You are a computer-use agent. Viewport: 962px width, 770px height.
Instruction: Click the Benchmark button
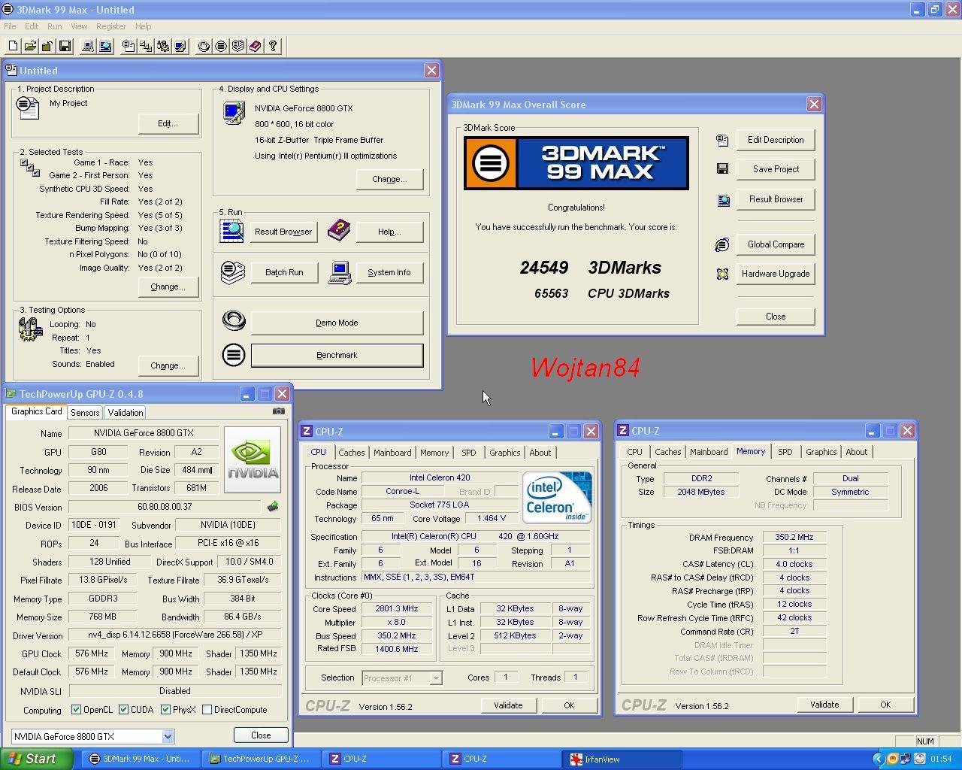click(x=337, y=355)
